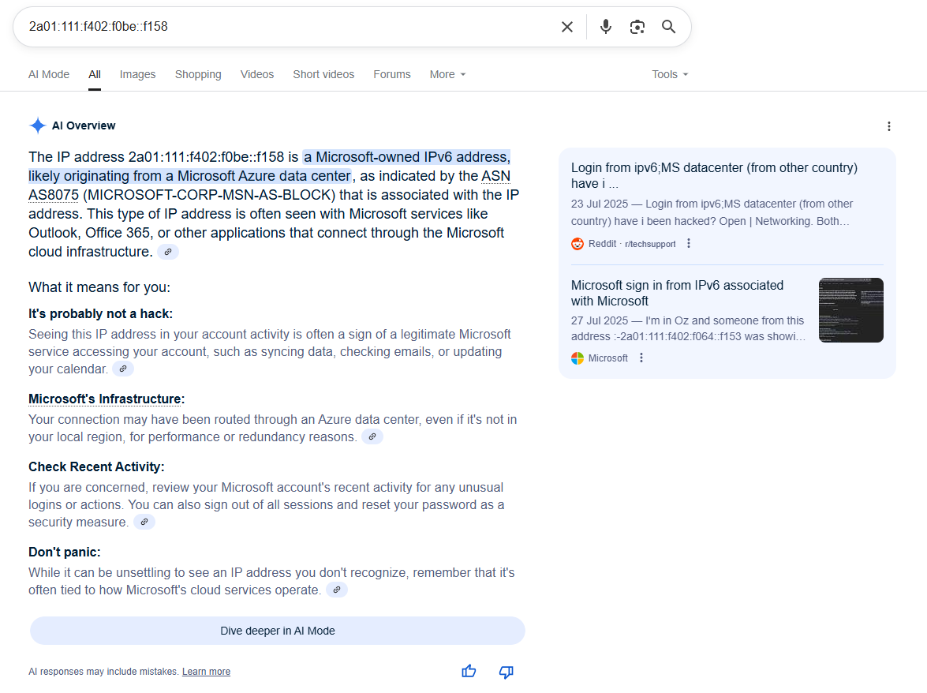This screenshot has height=693, width=927.
Task: Open source link icon after 'cloud services operate'
Action: (337, 590)
